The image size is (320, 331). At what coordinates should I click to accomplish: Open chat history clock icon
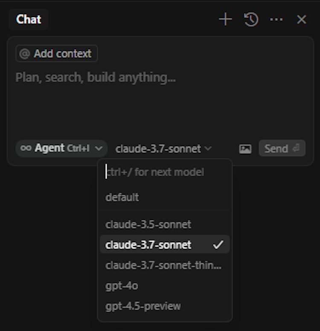pyautogui.click(x=251, y=19)
